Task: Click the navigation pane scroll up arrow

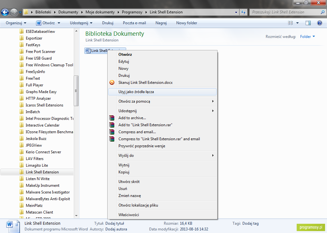Action: [76, 31]
